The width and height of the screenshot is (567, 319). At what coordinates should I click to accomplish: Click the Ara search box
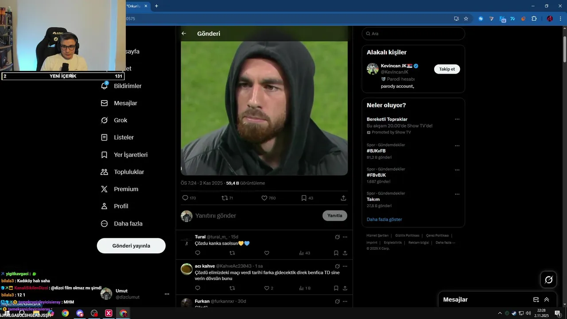click(413, 34)
